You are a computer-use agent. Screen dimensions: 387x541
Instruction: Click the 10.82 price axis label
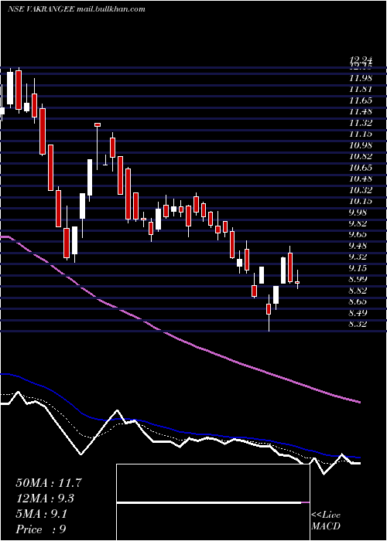[361, 157]
